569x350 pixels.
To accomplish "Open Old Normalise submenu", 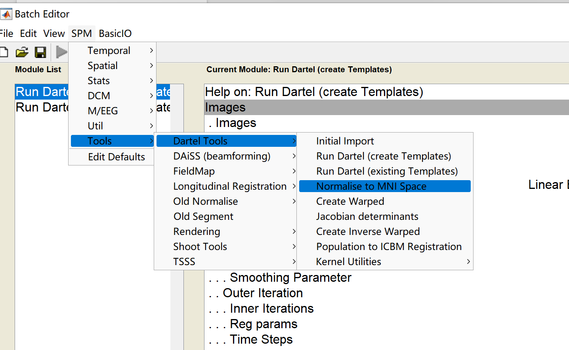I will pyautogui.click(x=226, y=201).
